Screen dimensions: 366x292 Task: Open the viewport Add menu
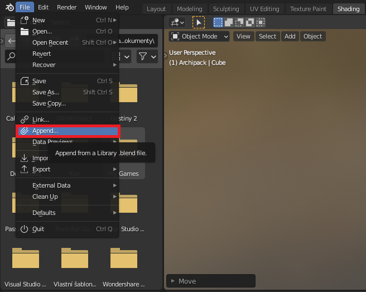pos(290,36)
